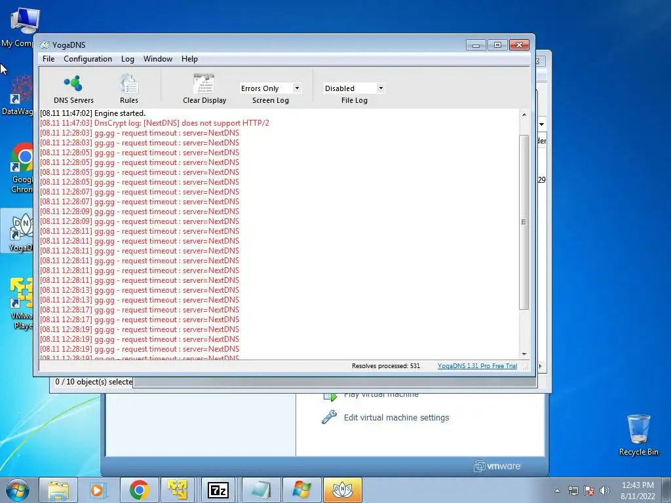Click the log vertical scrollbar thumb
The width and height of the screenshot is (671, 503).
[x=524, y=222]
